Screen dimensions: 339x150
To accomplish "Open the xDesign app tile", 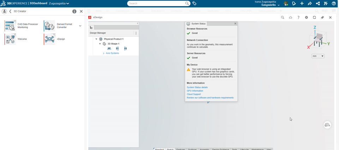I will coord(50,39).
